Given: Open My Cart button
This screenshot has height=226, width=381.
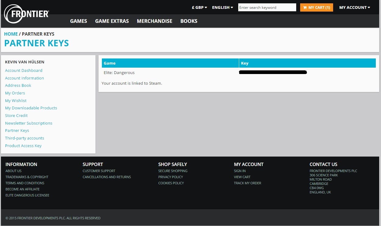Looking at the screenshot, I should point(317,7).
